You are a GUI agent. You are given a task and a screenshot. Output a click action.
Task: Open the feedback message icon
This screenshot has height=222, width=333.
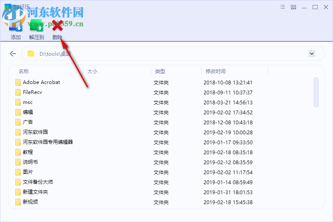click(x=293, y=7)
